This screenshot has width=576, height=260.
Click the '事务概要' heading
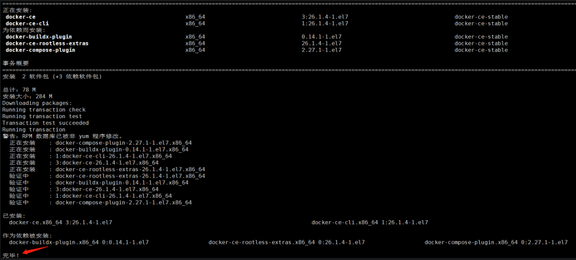coord(15,63)
